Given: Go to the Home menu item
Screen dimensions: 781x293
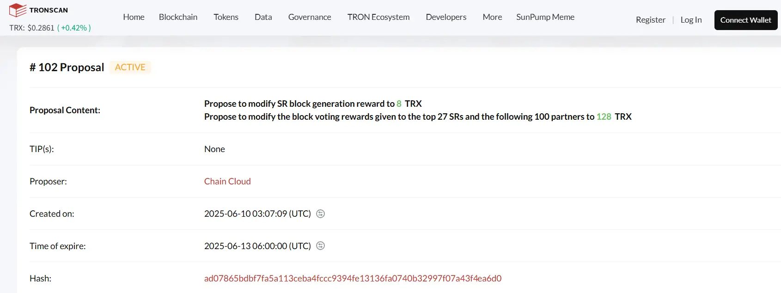Looking at the screenshot, I should [x=134, y=17].
